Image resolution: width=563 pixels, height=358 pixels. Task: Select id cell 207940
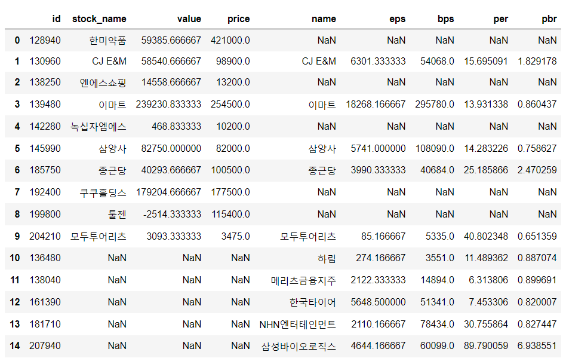45,346
